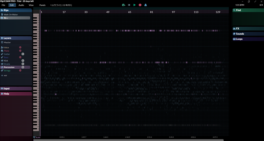
Task: Expand the FX panel
Action: click(248, 29)
